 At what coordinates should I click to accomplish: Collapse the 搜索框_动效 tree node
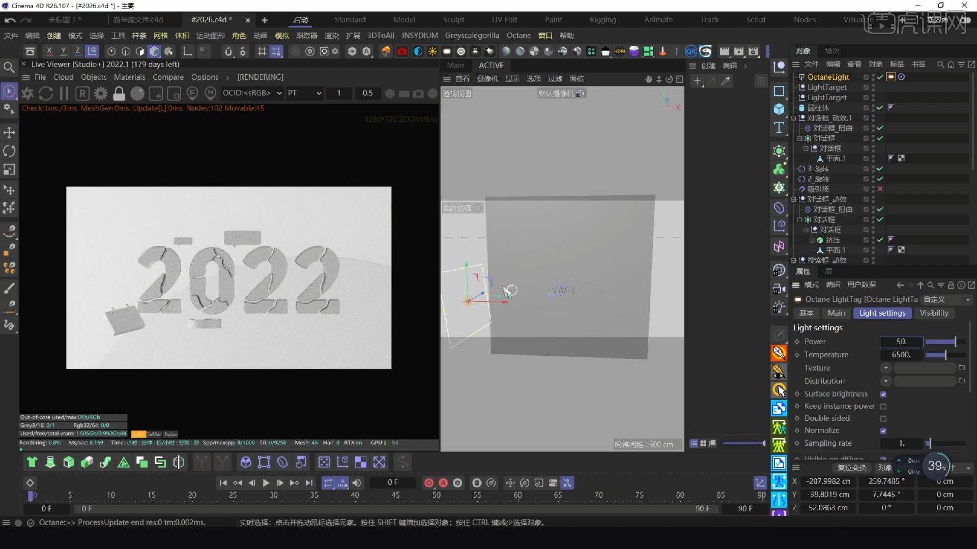(794, 260)
